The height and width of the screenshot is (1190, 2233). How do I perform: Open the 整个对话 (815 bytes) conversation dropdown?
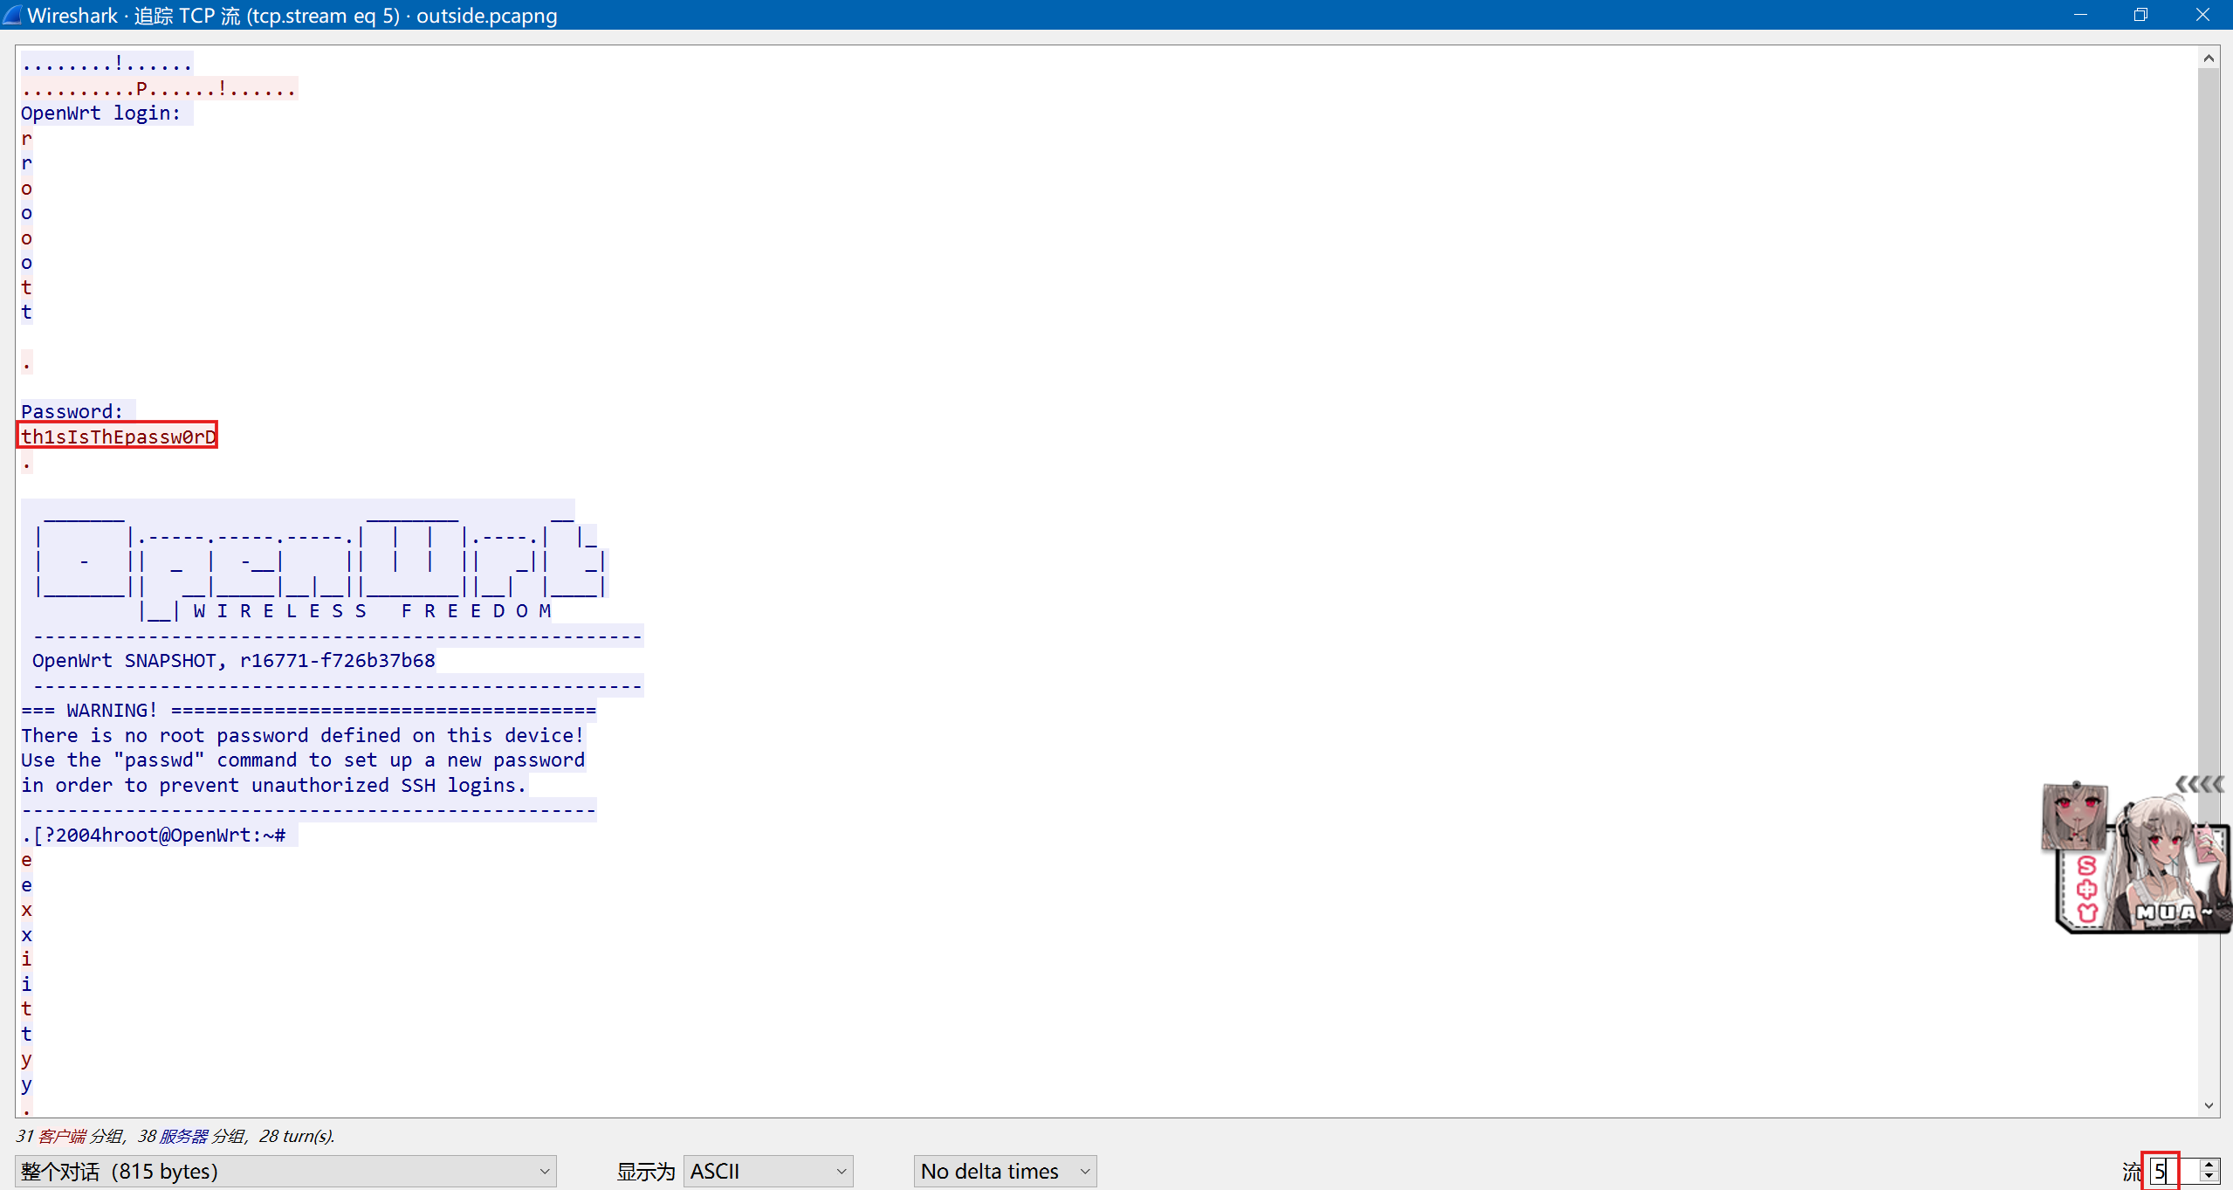(285, 1171)
